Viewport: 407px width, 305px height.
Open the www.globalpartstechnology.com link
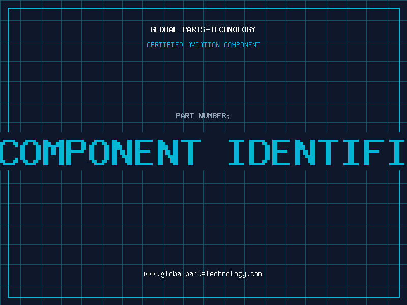click(x=203, y=274)
